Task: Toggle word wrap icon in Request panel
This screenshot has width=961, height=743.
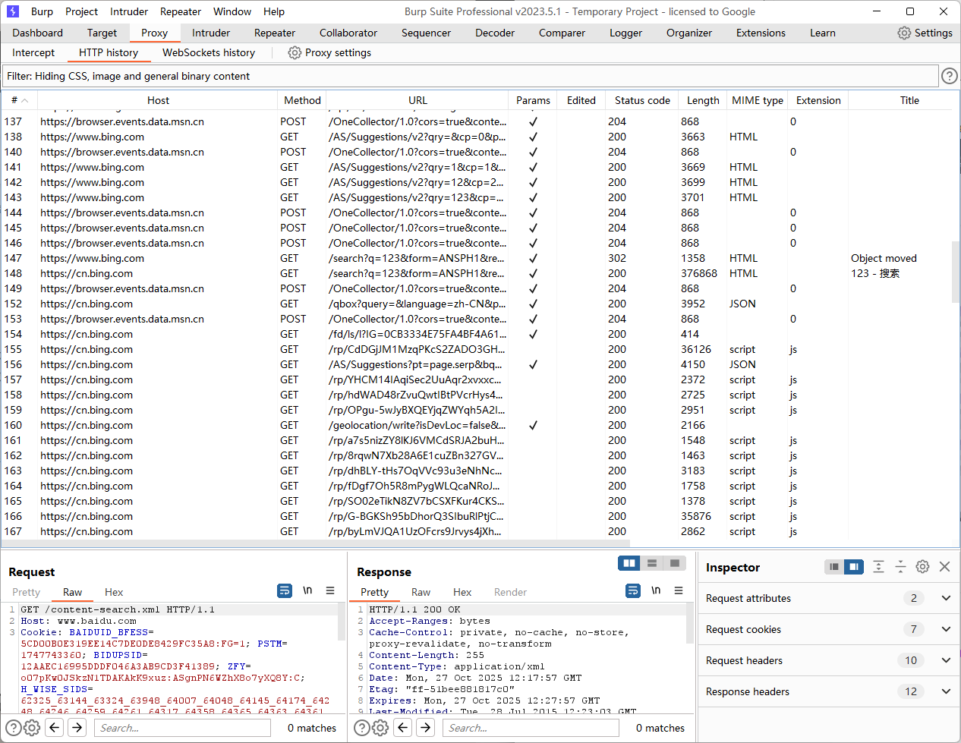Action: coord(285,590)
